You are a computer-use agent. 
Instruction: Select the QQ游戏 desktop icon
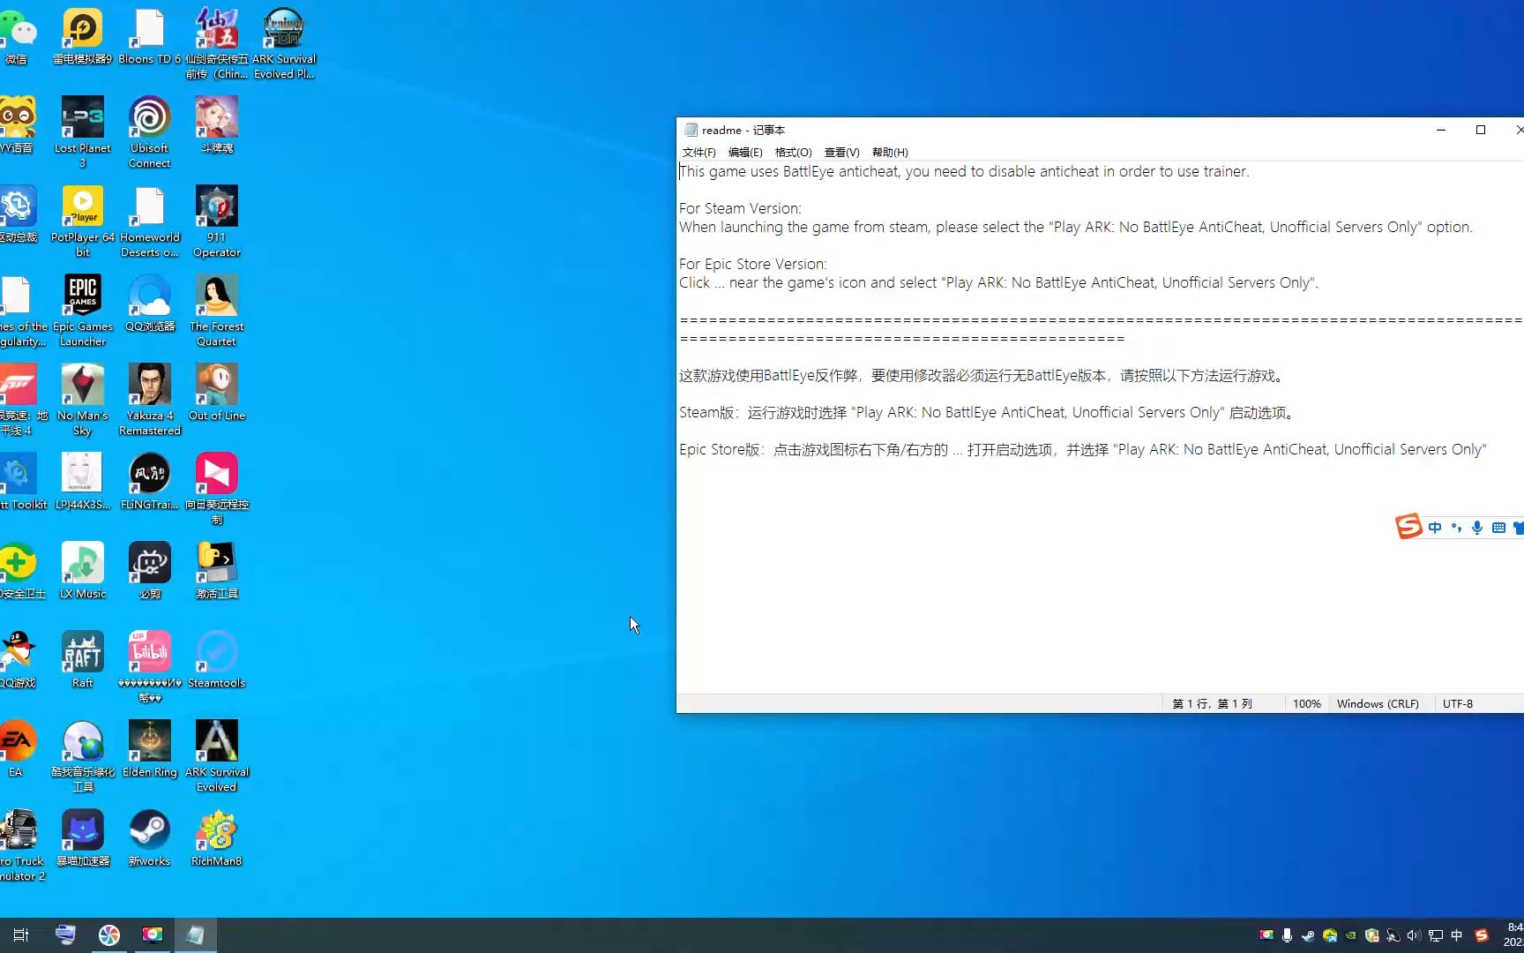[17, 660]
